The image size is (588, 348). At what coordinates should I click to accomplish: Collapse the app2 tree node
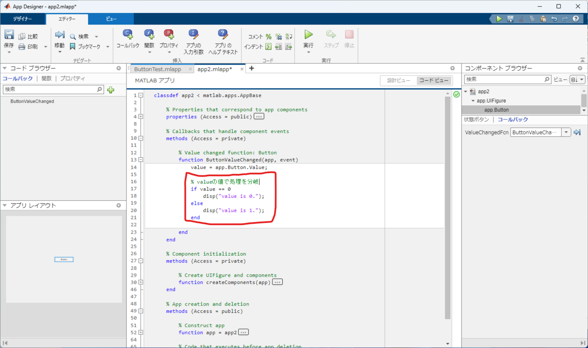pos(465,91)
